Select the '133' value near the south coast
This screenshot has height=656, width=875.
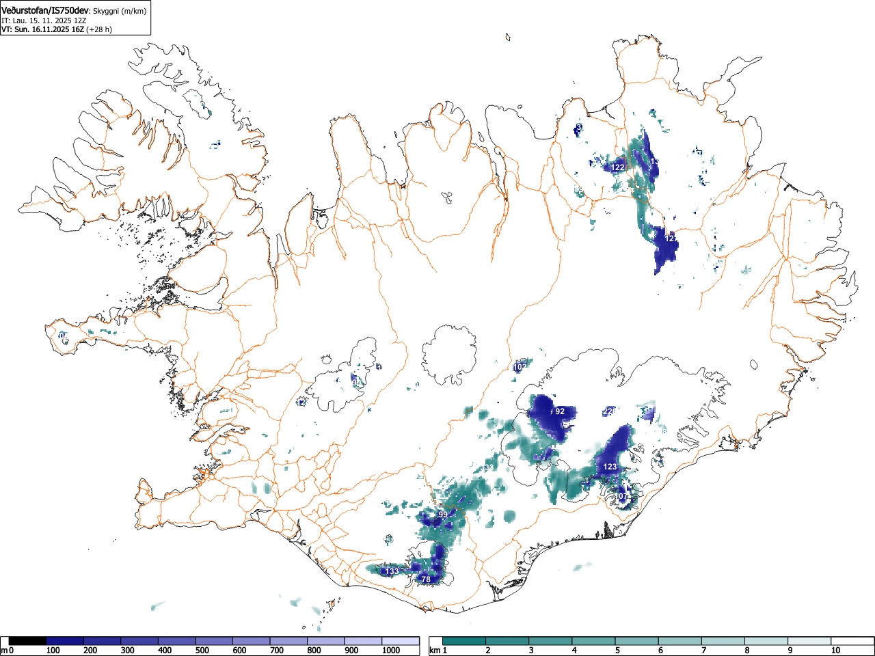392,571
